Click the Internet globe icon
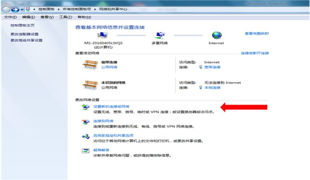310x180 pixels. point(216,35)
